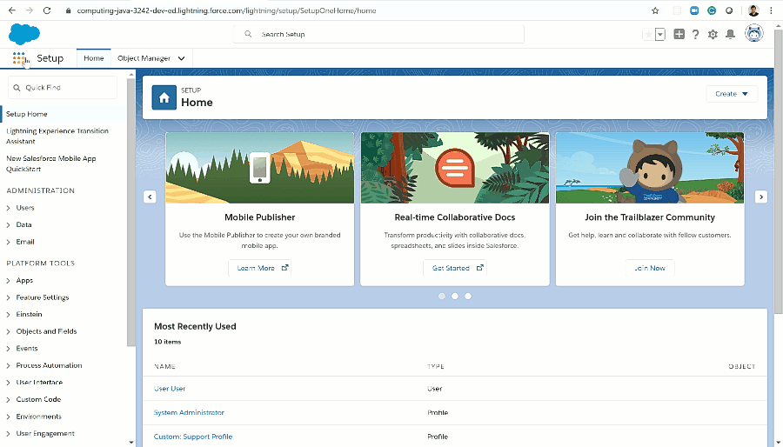The width and height of the screenshot is (783, 447).
Task: Reload the browser page
Action: pyautogui.click(x=47, y=10)
